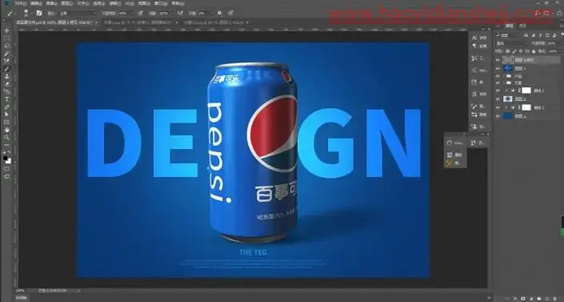Select the Lasso tool in toolbox
Screen dimensions: 564x302
click(x=7, y=46)
